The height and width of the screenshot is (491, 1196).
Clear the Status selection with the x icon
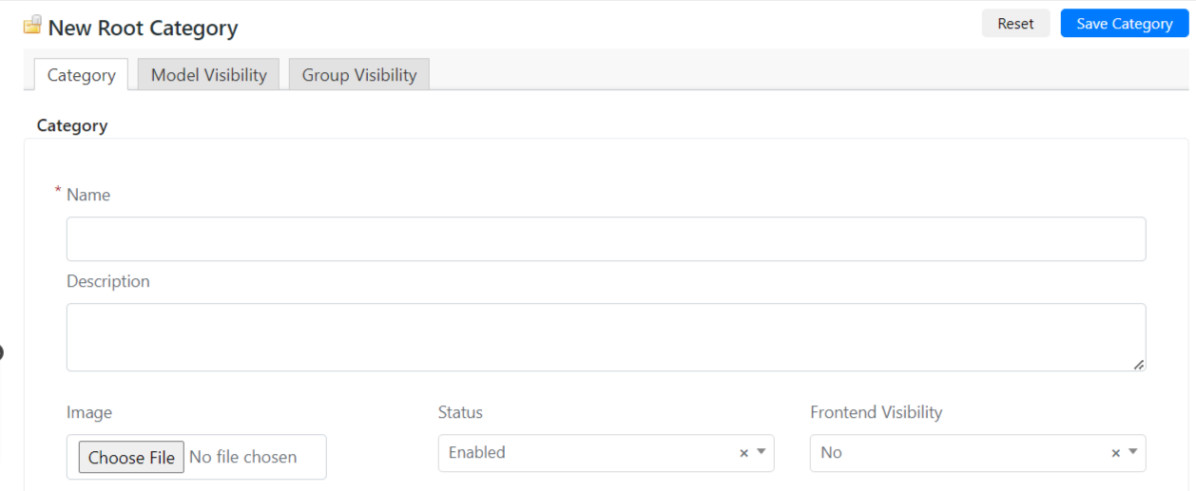(743, 454)
